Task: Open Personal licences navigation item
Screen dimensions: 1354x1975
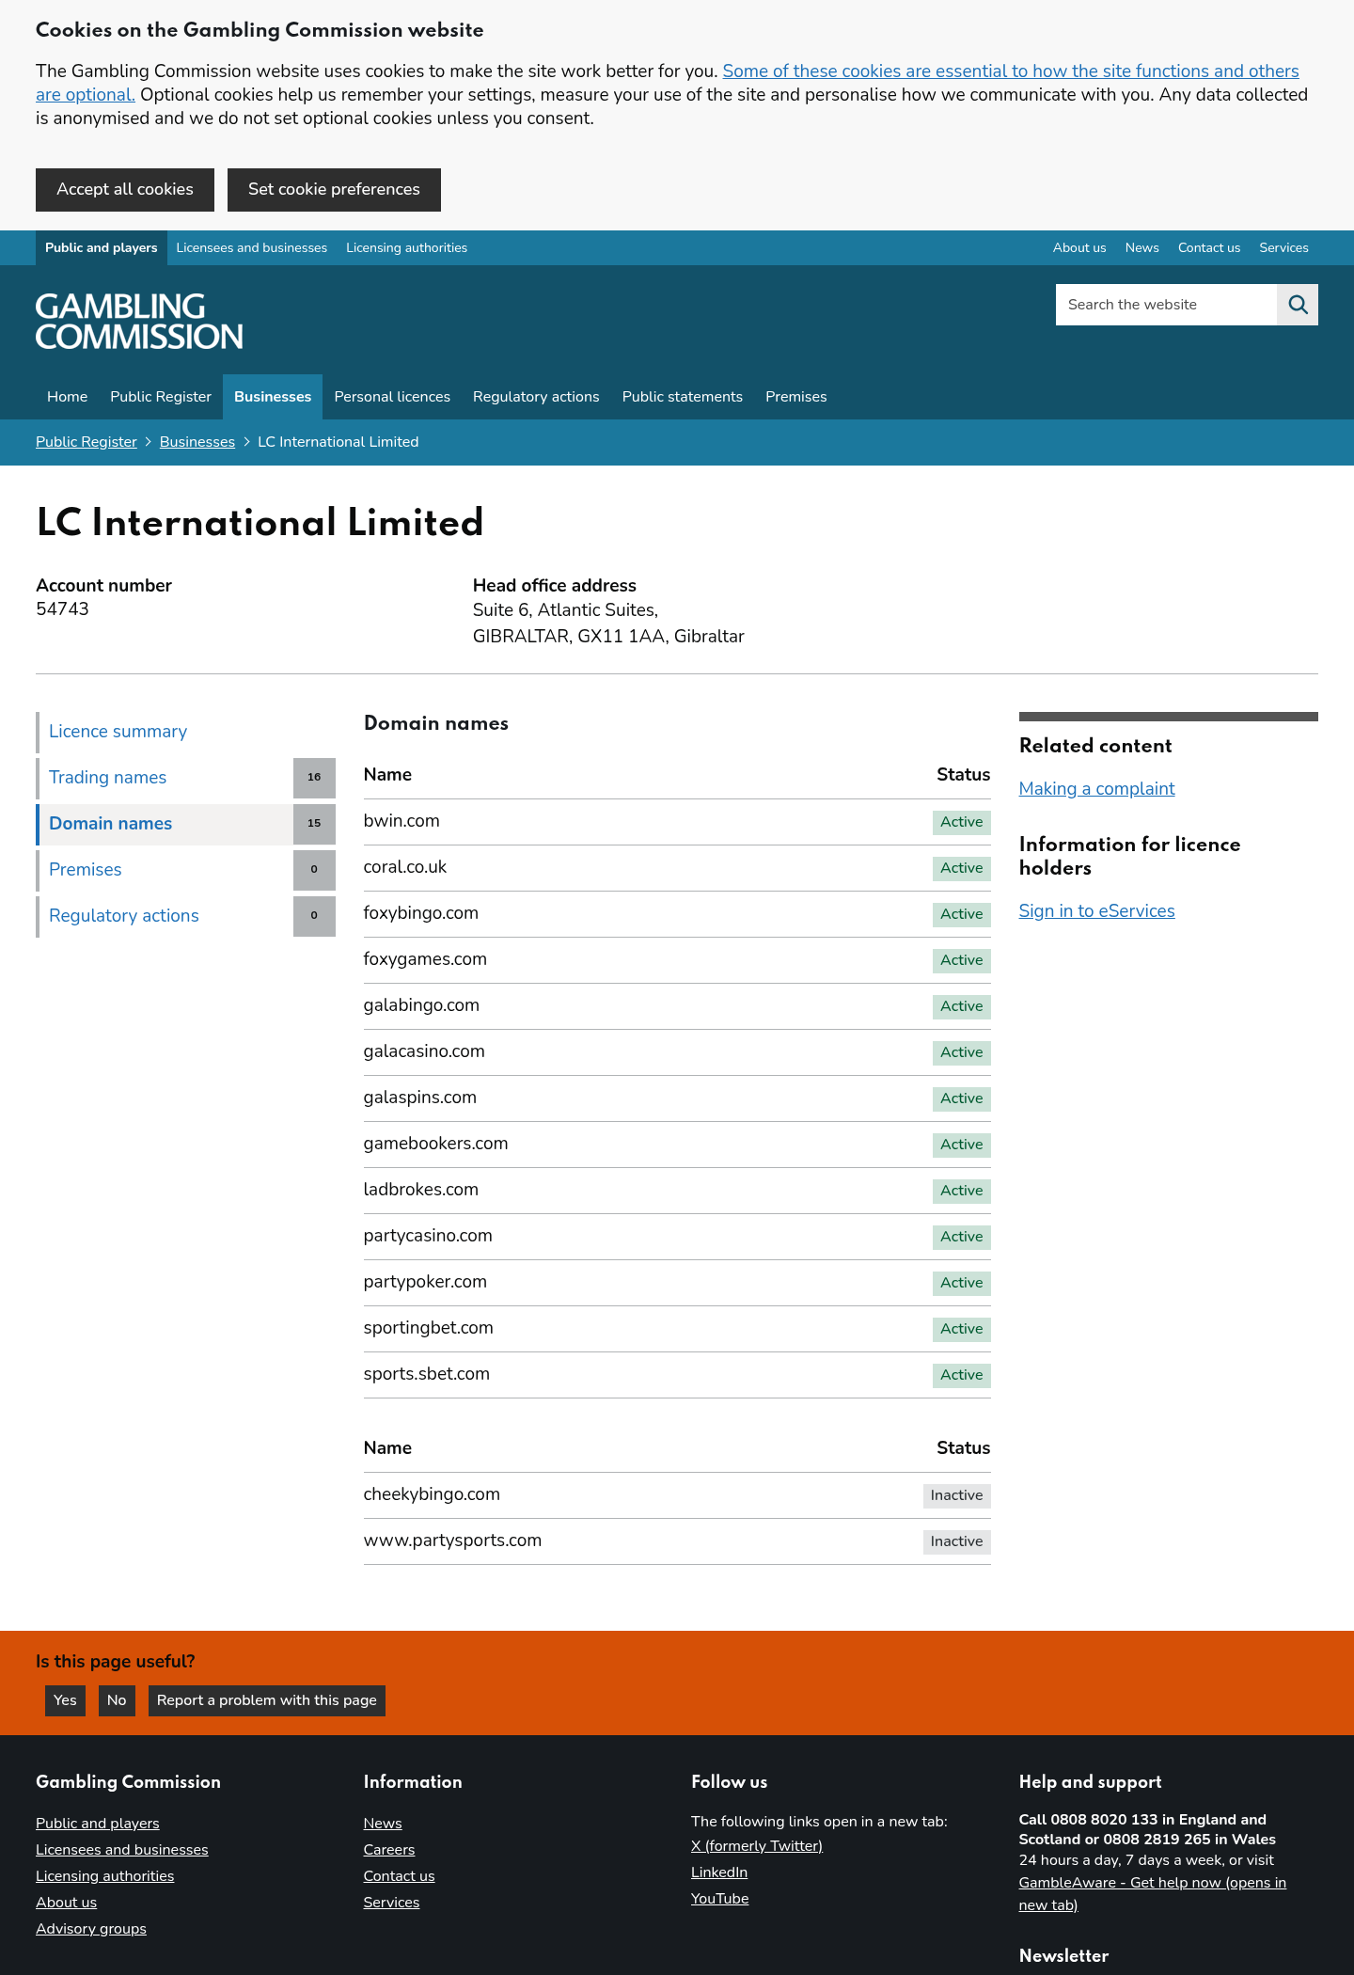Action: coord(392,397)
